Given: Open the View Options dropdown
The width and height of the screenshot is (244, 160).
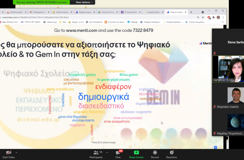Looking at the screenshot, I should click(x=84, y=2).
